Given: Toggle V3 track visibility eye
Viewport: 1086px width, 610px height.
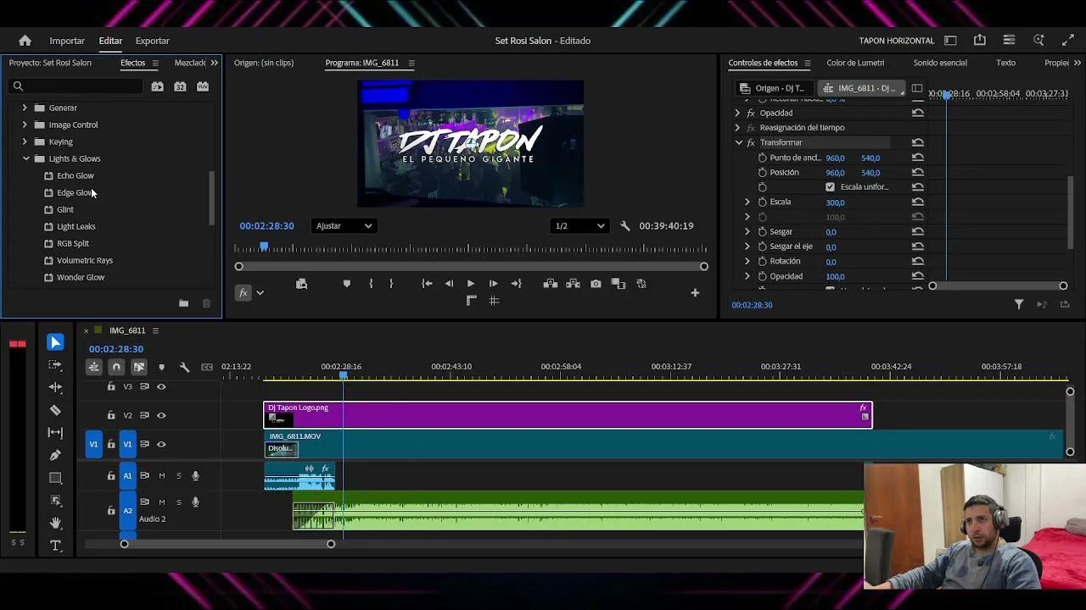Looking at the screenshot, I should pos(161,387).
